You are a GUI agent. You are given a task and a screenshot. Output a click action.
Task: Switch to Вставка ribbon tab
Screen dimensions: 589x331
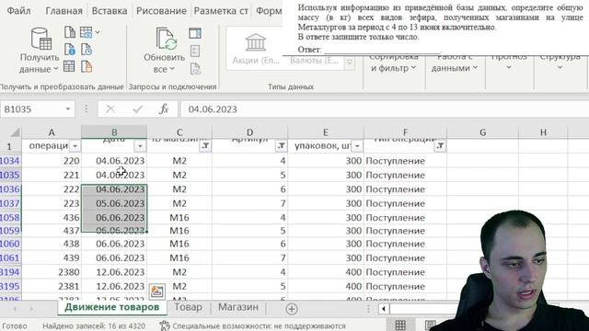pos(110,11)
